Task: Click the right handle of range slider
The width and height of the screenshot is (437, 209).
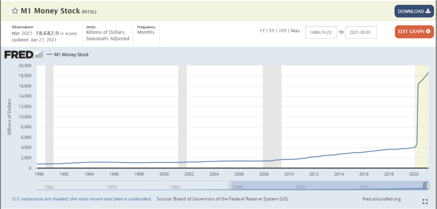Action: [x=428, y=186]
